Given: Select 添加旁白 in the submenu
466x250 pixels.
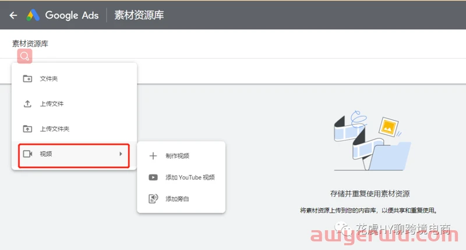Looking at the screenshot, I should [x=181, y=199].
